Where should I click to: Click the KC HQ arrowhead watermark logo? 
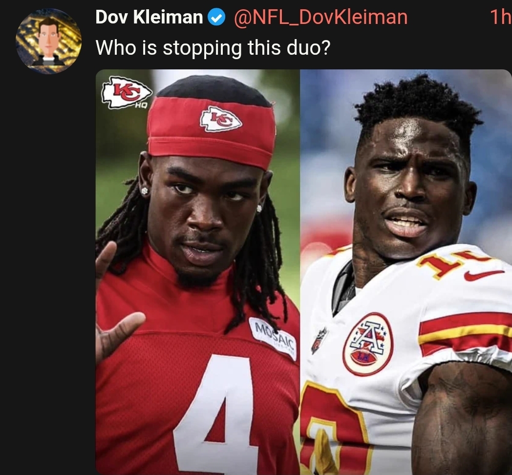(126, 93)
